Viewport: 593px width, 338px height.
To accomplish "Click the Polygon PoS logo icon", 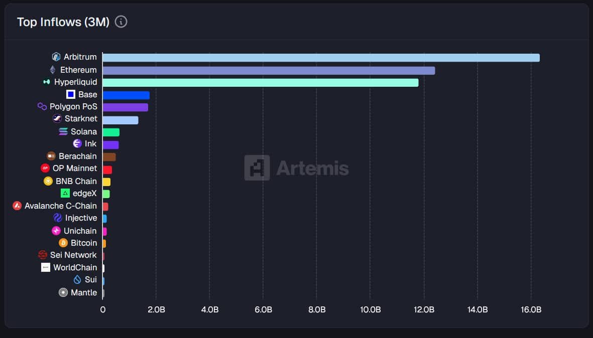I will click(42, 106).
